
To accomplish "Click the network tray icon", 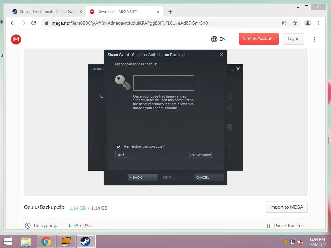I will click(293, 242).
